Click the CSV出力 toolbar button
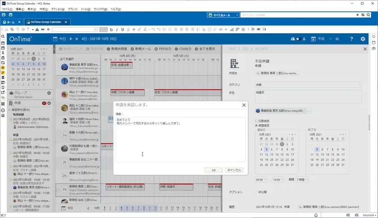Viewport: 378px width, 218px height. pyautogui.click(x=183, y=49)
